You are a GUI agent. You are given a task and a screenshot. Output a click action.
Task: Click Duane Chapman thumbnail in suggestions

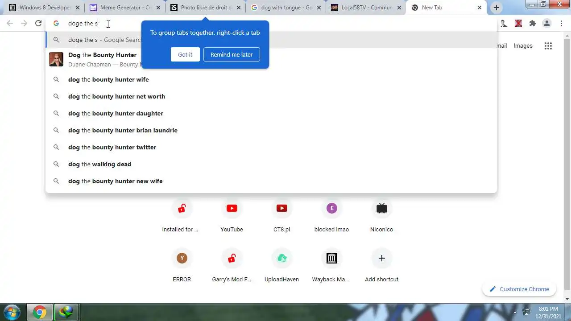tap(56, 59)
